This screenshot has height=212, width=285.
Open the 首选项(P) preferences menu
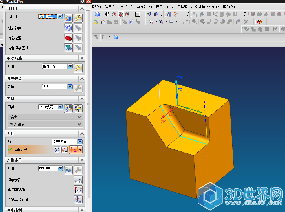pos(144,7)
